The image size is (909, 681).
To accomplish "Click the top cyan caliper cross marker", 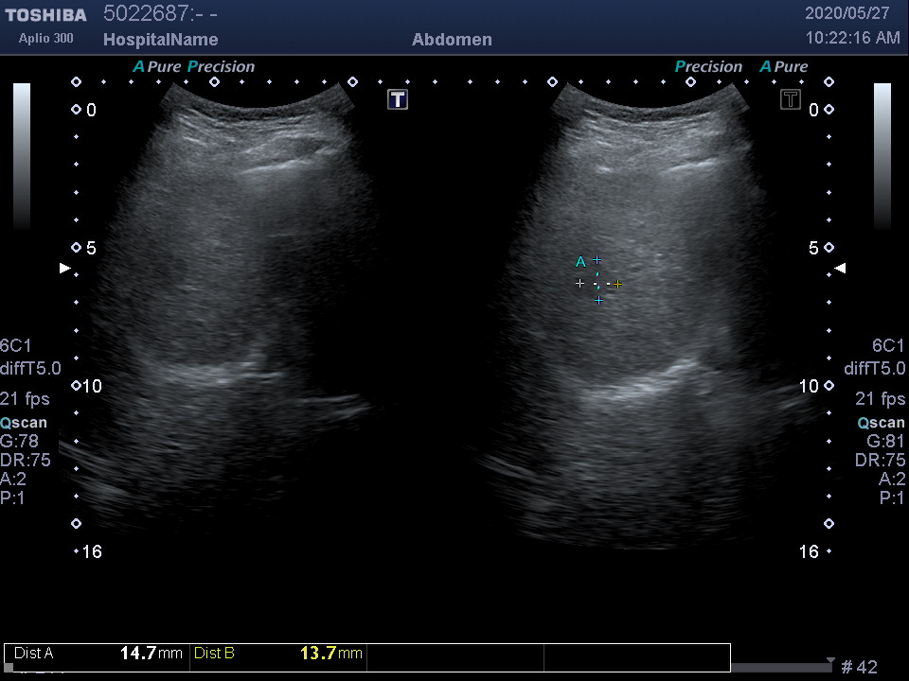I will pos(597,260).
